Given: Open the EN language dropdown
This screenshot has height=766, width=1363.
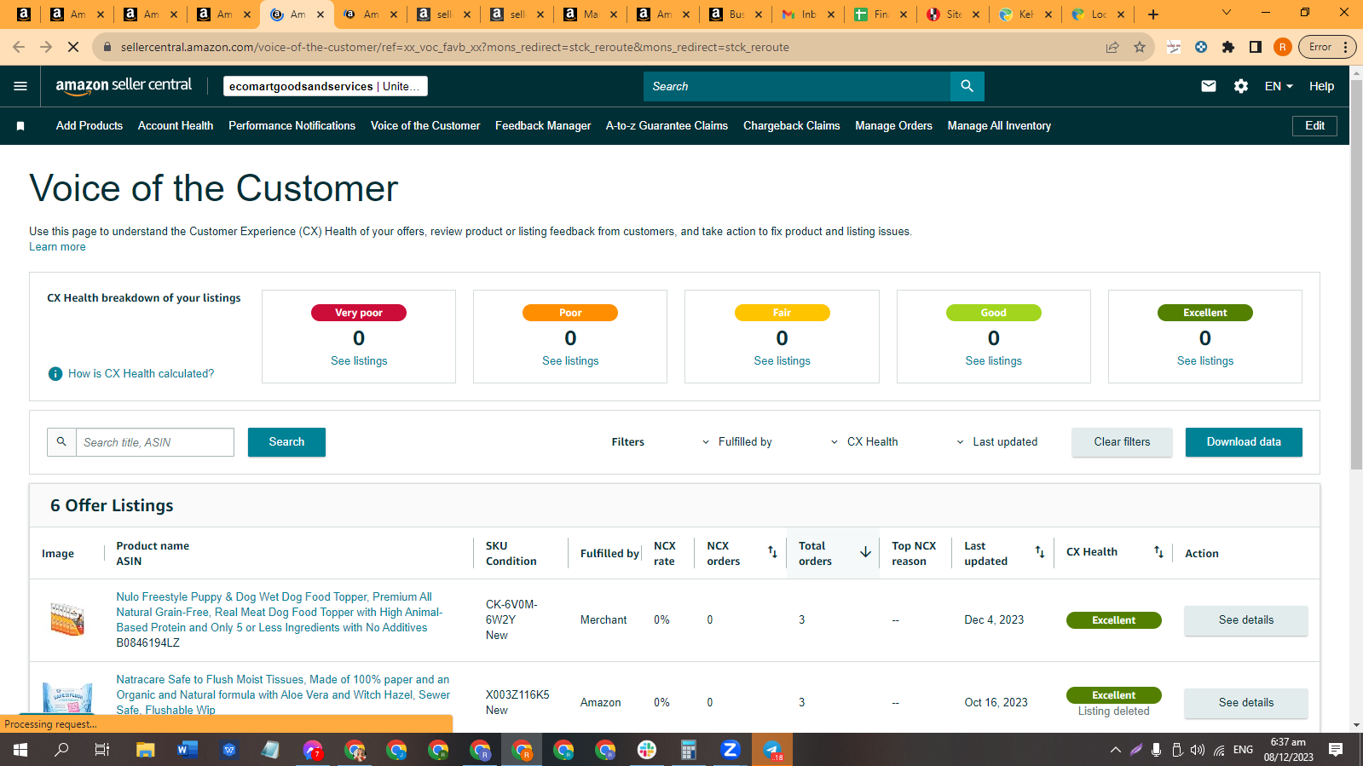Looking at the screenshot, I should click(x=1279, y=86).
